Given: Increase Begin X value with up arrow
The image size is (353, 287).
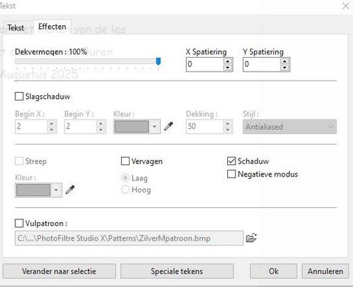Looking at the screenshot, I should pyautogui.click(x=52, y=123).
